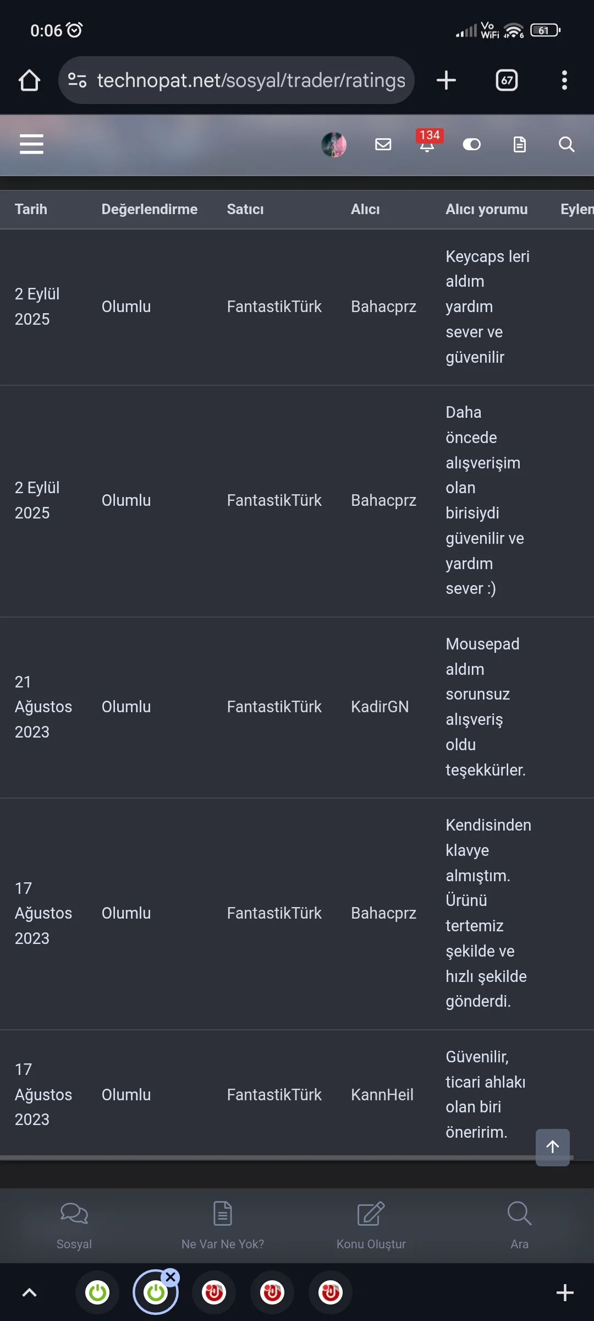Tap the browser home icon
This screenshot has height=1321, width=594.
pyautogui.click(x=29, y=80)
